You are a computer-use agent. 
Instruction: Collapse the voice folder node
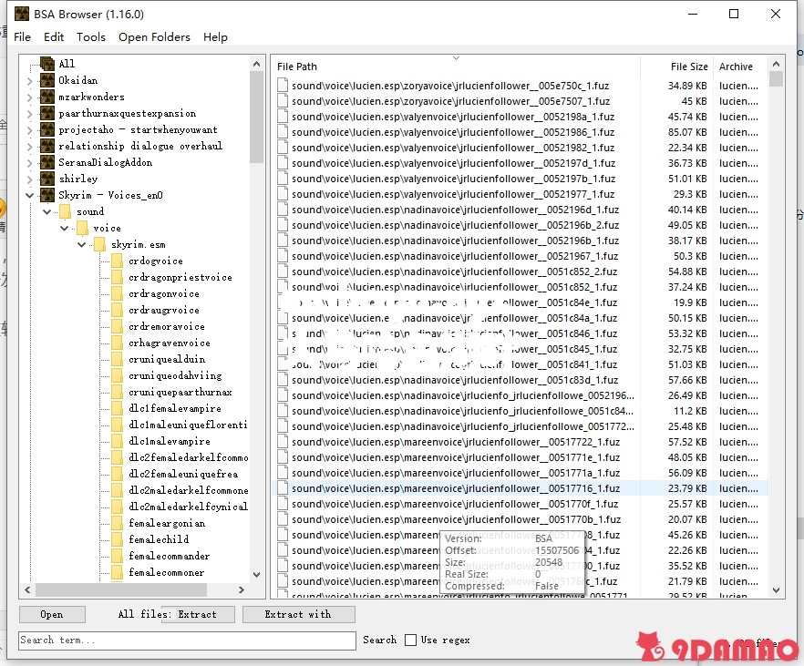pos(65,228)
